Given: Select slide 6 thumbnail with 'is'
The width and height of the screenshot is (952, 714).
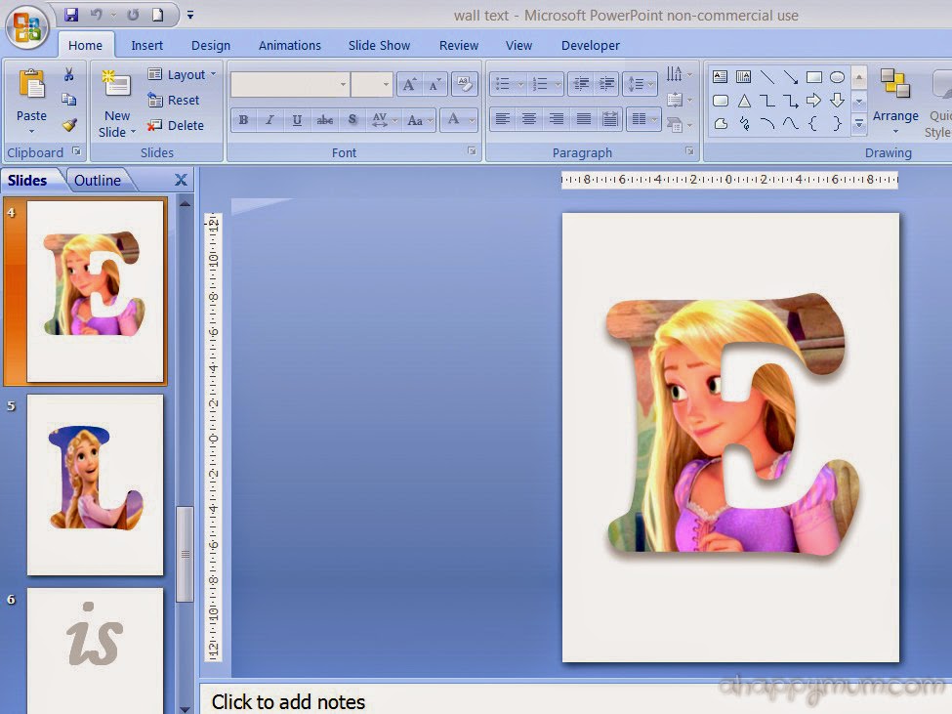Looking at the screenshot, I should tap(96, 651).
